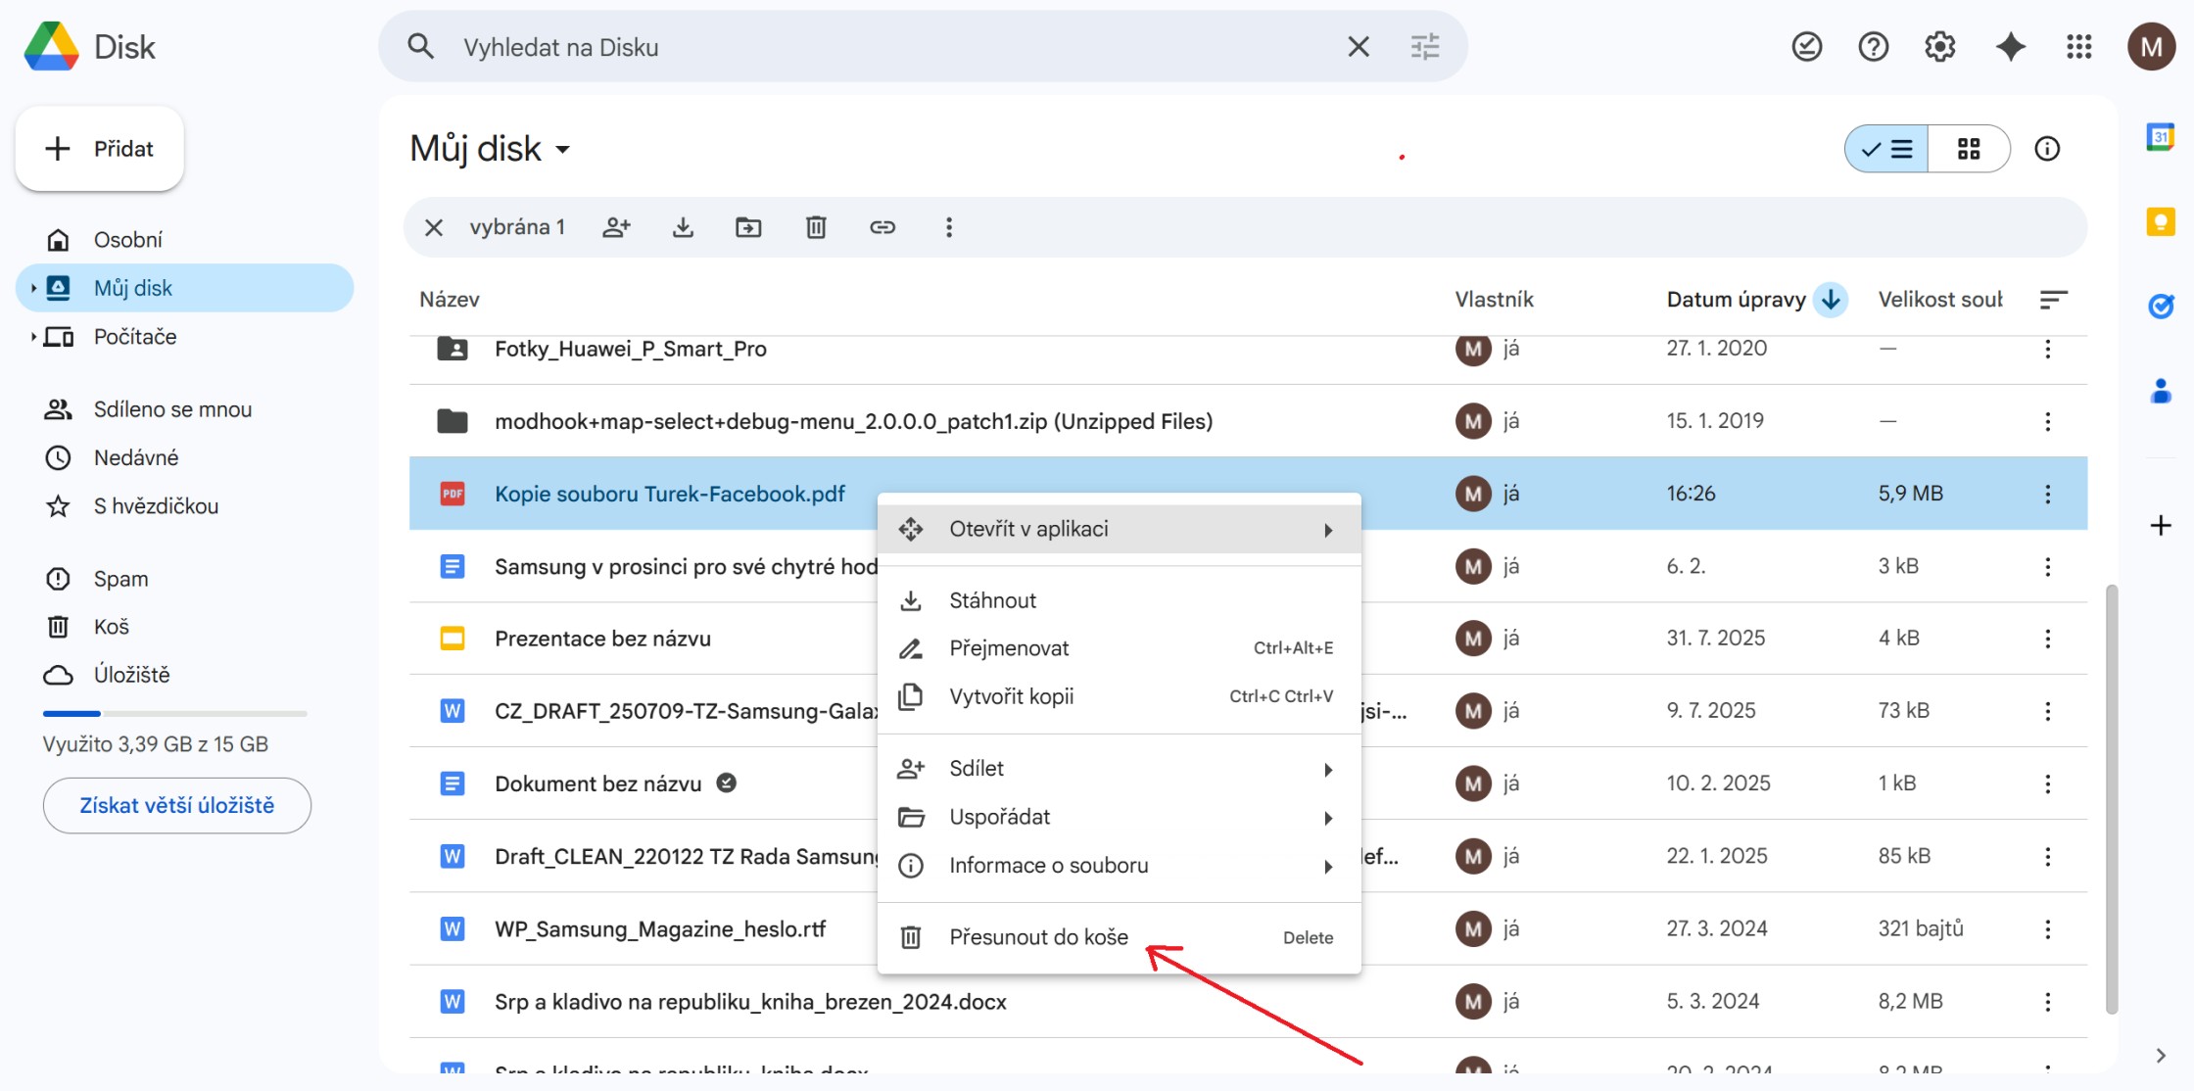This screenshot has width=2194, height=1091.
Task: Click the move-to-folder toolbar icon
Action: coord(748,227)
